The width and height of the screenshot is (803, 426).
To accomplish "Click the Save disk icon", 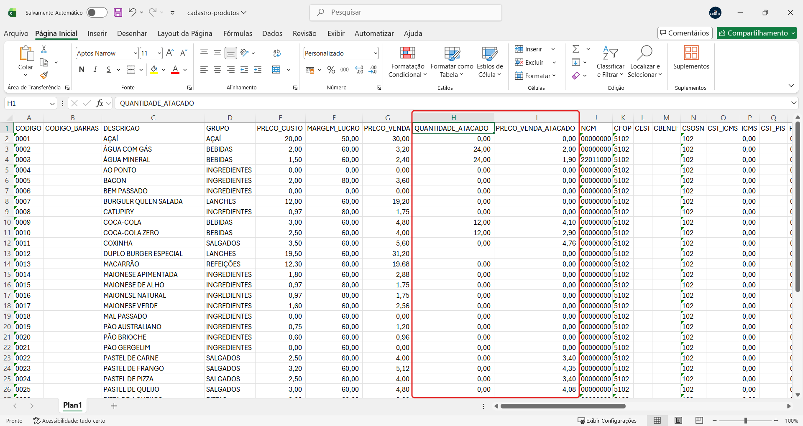I will click(x=118, y=13).
